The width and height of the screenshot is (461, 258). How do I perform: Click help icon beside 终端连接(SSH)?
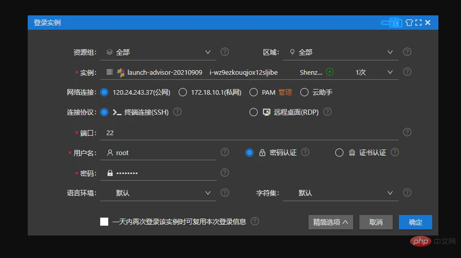click(177, 112)
